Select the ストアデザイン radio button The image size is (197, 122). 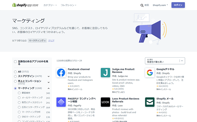click(15, 76)
